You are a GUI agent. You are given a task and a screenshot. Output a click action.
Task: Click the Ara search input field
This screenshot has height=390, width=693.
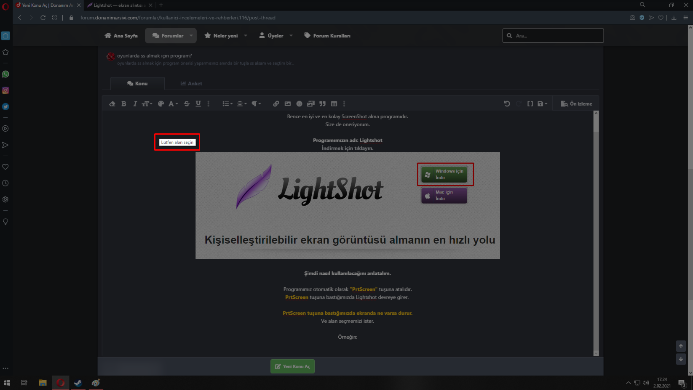click(x=553, y=36)
